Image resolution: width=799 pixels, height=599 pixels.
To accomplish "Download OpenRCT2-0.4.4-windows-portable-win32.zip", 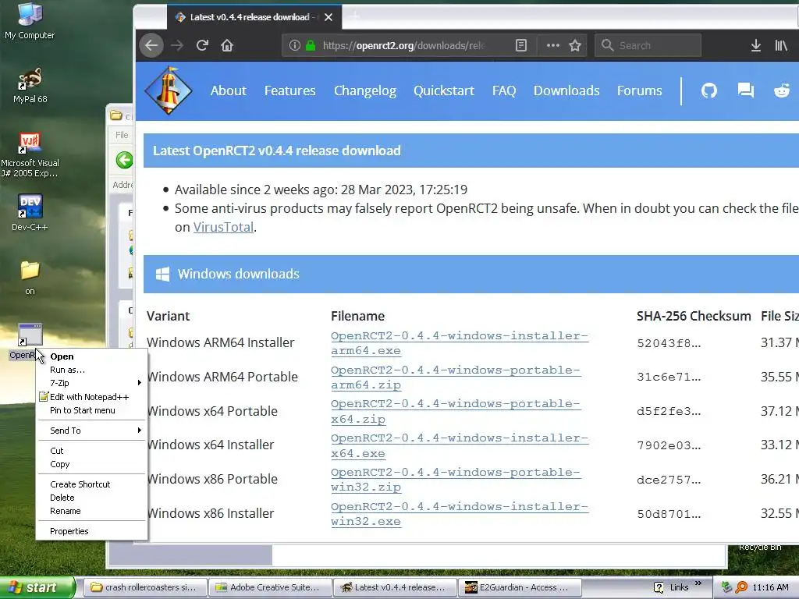I will point(455,480).
